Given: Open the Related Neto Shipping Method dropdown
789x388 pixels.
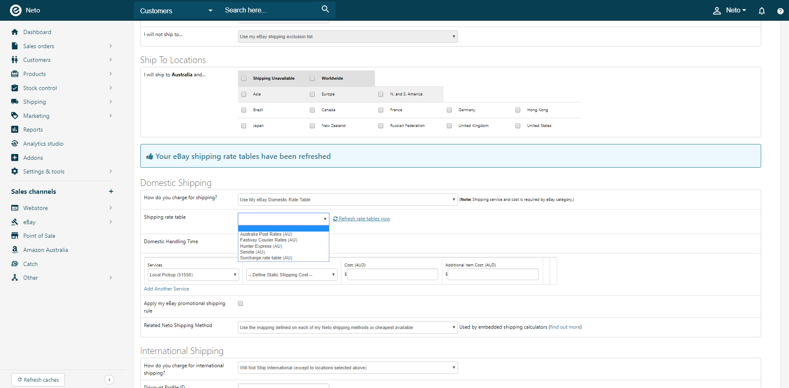Looking at the screenshot, I should 348,327.
